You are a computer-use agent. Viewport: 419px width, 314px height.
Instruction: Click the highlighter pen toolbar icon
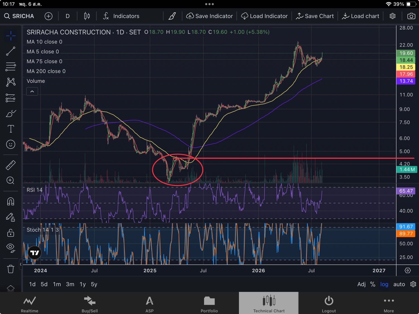click(172, 16)
